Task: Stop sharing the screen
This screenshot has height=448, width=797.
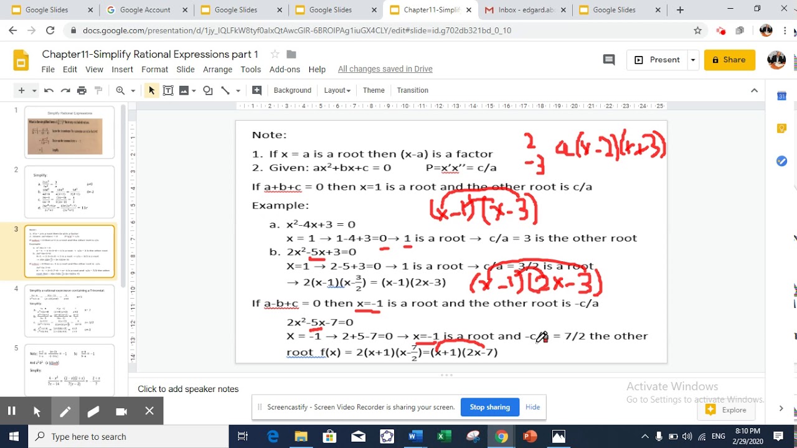Action: 489,407
